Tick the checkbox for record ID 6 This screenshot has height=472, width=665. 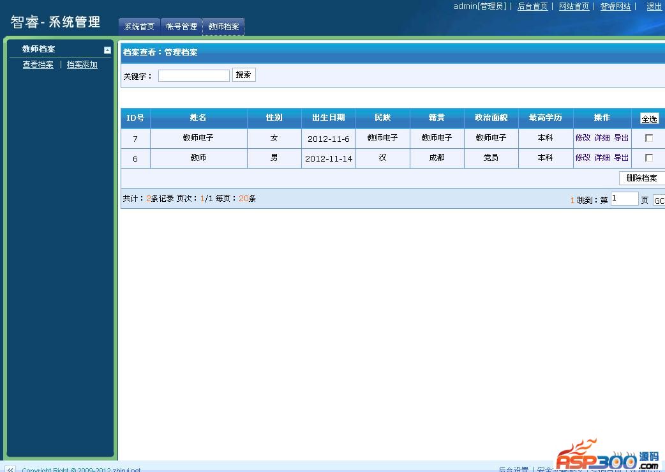click(649, 158)
